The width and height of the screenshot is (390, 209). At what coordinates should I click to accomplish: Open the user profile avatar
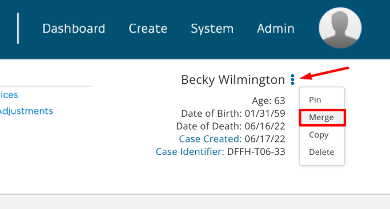tap(340, 28)
